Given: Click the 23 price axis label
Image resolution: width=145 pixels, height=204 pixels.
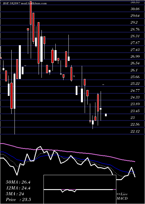Looking at the screenshot, I should (133, 118).
